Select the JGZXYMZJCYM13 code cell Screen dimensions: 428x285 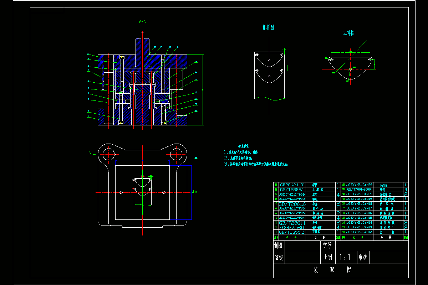(x=359, y=227)
